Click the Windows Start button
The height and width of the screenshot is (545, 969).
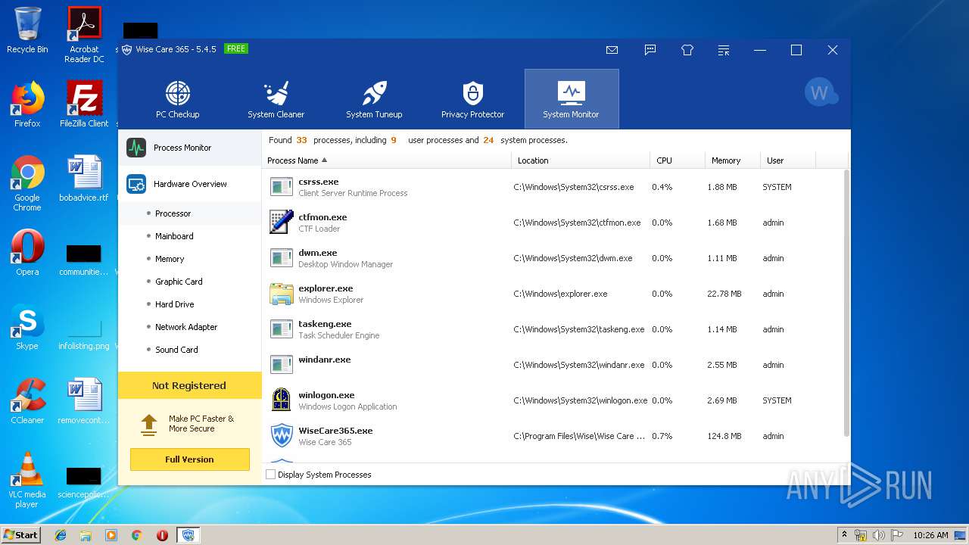click(x=20, y=534)
